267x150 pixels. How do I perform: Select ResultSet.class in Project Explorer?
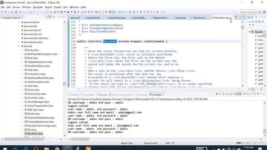click(x=35, y=134)
